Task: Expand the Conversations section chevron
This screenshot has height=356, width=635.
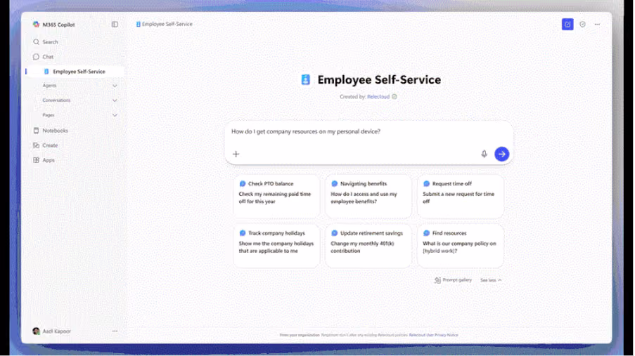Action: [115, 100]
